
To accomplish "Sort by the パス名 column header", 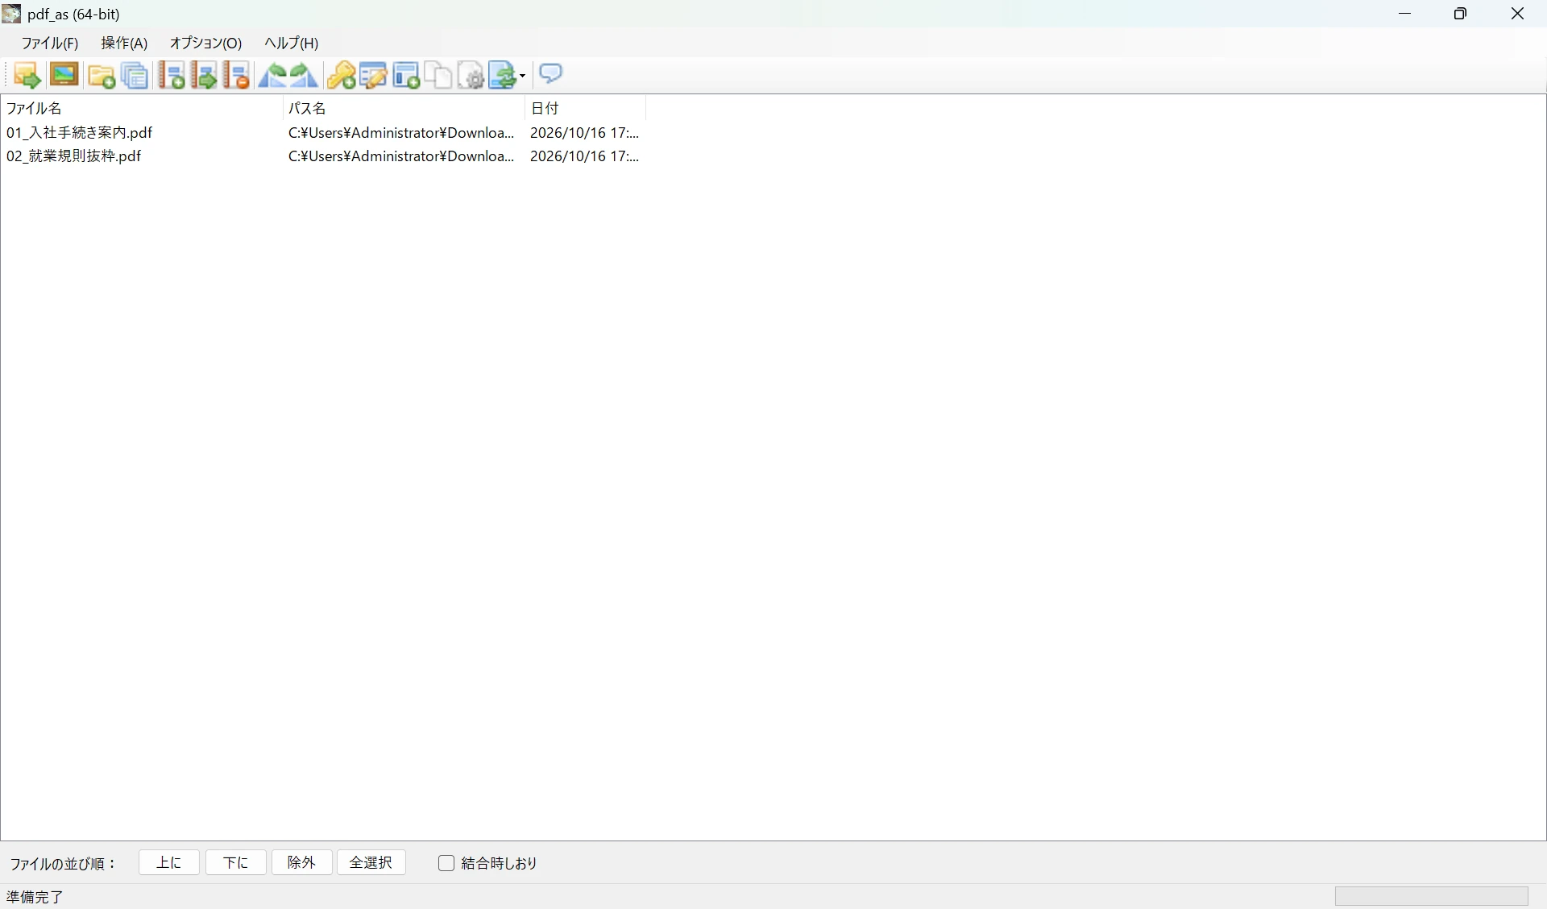I will click(x=404, y=108).
